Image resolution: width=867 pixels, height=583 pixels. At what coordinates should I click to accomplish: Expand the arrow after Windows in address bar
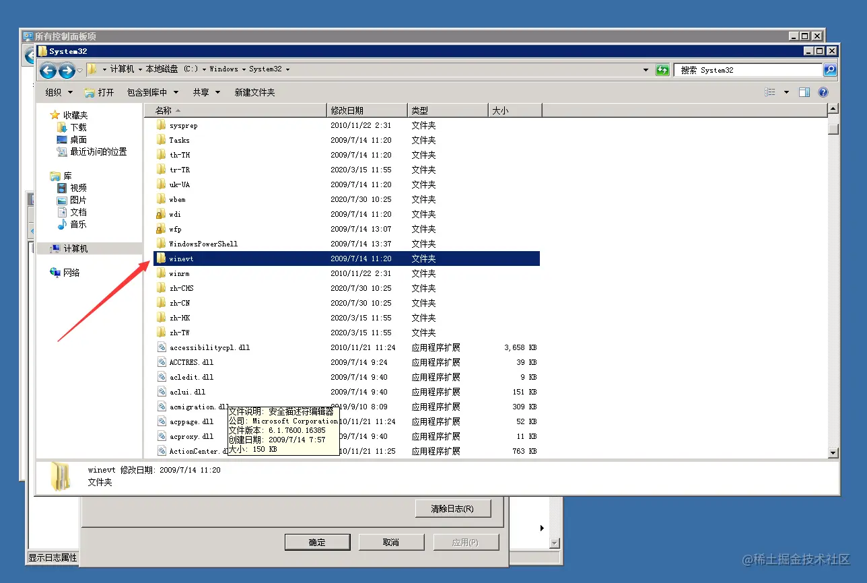pos(244,69)
